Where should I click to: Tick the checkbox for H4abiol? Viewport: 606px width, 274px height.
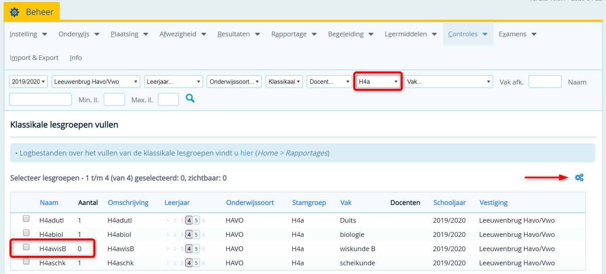(x=26, y=233)
